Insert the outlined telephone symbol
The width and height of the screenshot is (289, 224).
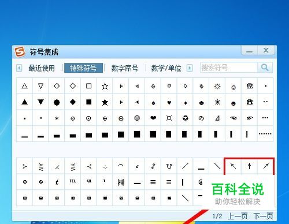[250, 86]
